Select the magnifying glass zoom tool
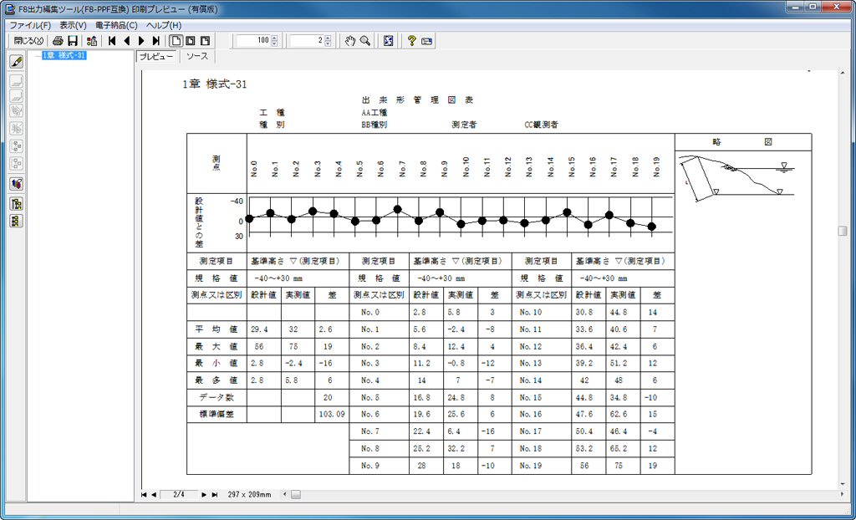This screenshot has width=856, height=520. 365,40
